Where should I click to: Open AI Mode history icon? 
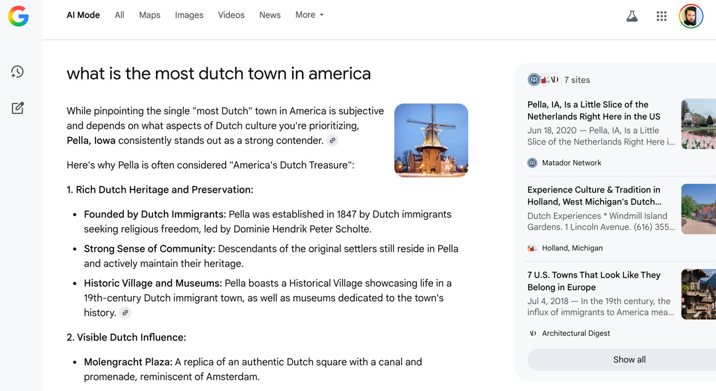(x=18, y=72)
